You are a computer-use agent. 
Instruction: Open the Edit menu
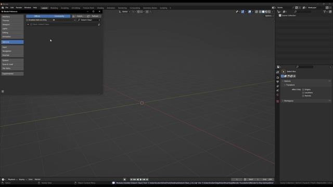click(x=12, y=8)
